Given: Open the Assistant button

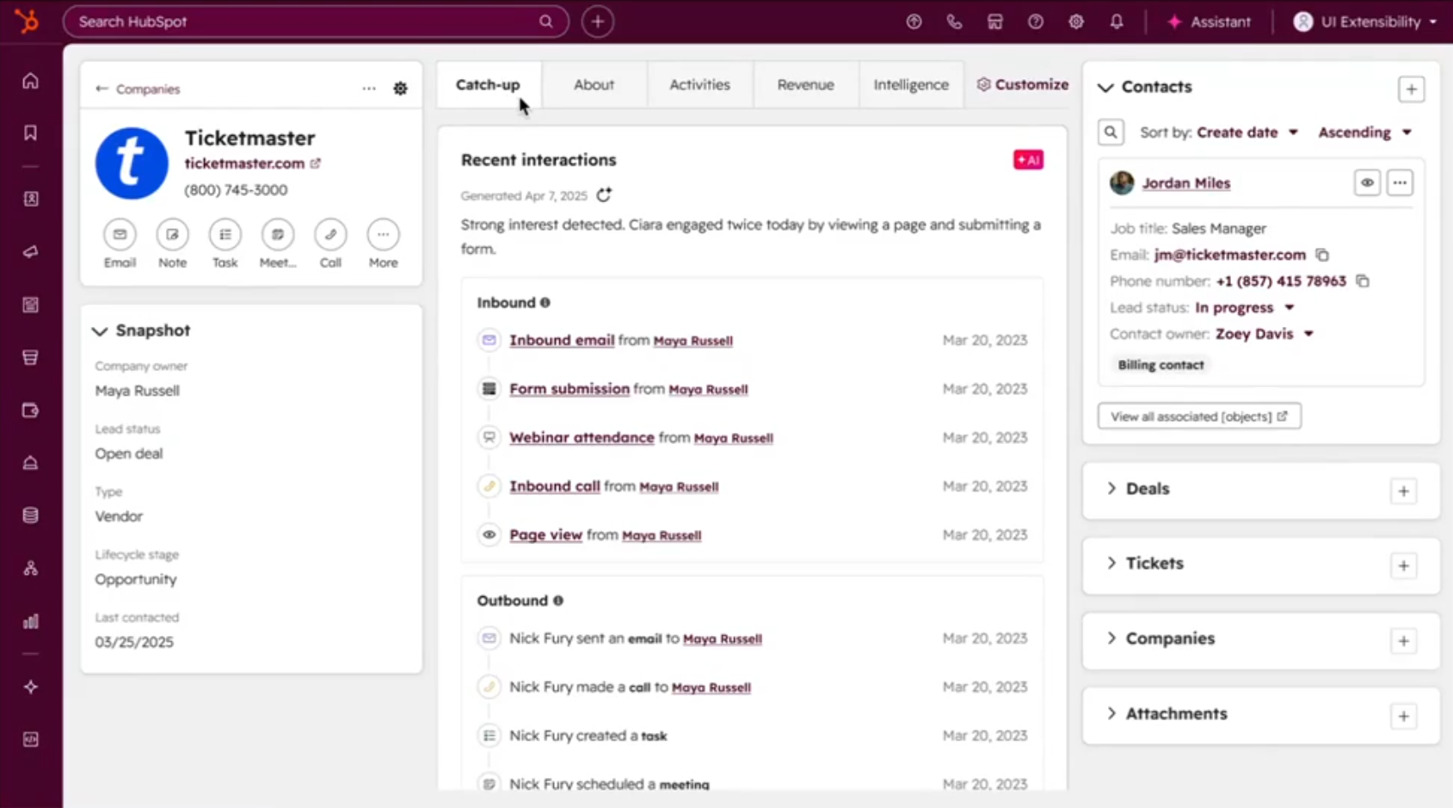Looking at the screenshot, I should (x=1209, y=22).
